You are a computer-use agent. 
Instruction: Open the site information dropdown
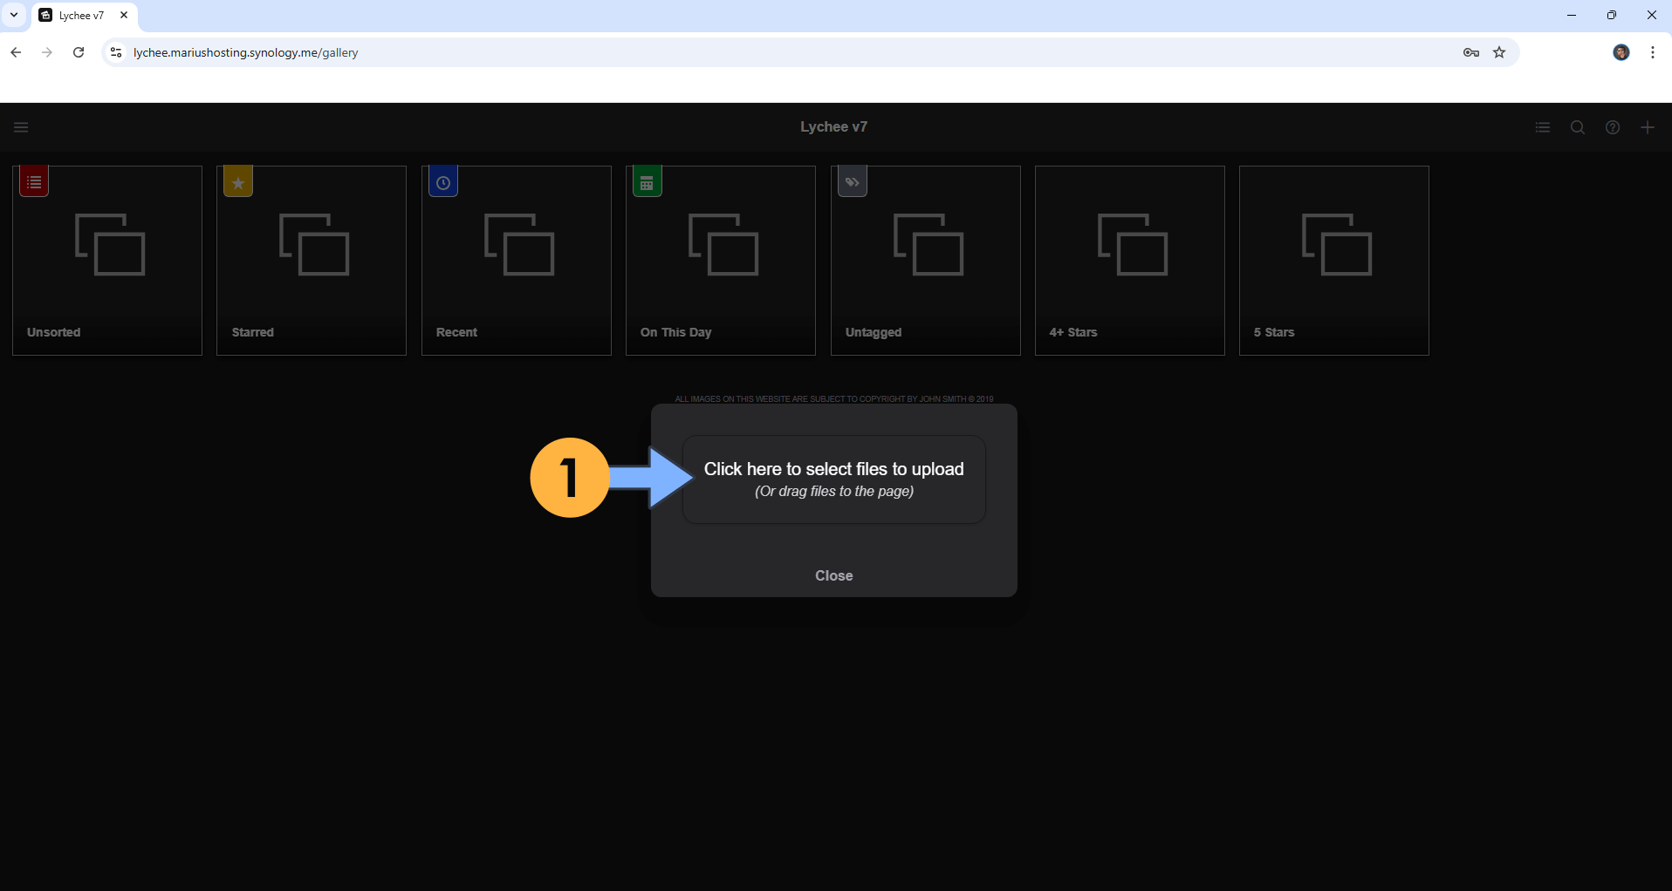(x=115, y=52)
